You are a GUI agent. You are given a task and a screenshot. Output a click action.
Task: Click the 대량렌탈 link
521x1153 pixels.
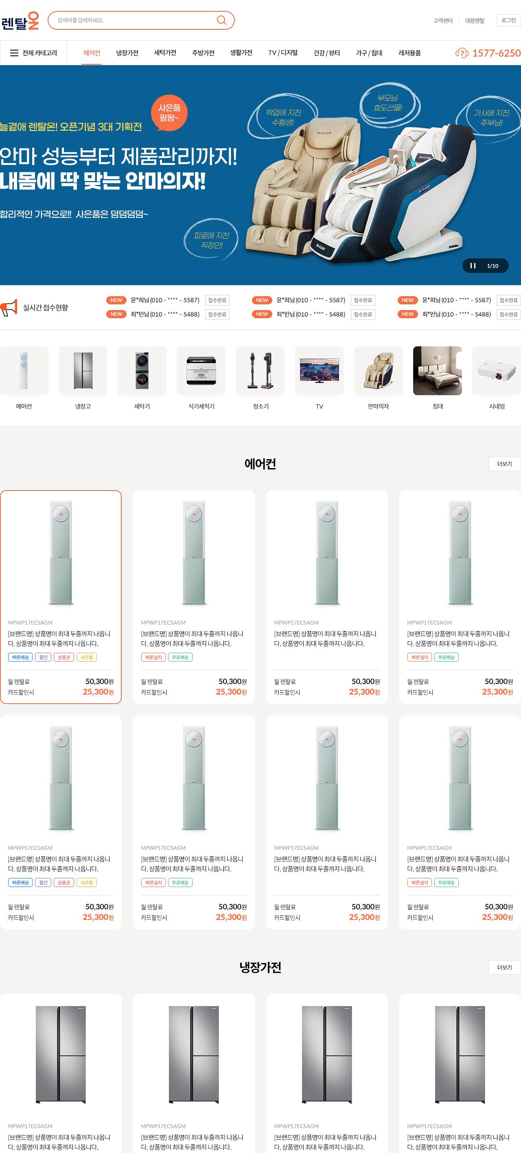pos(475,21)
